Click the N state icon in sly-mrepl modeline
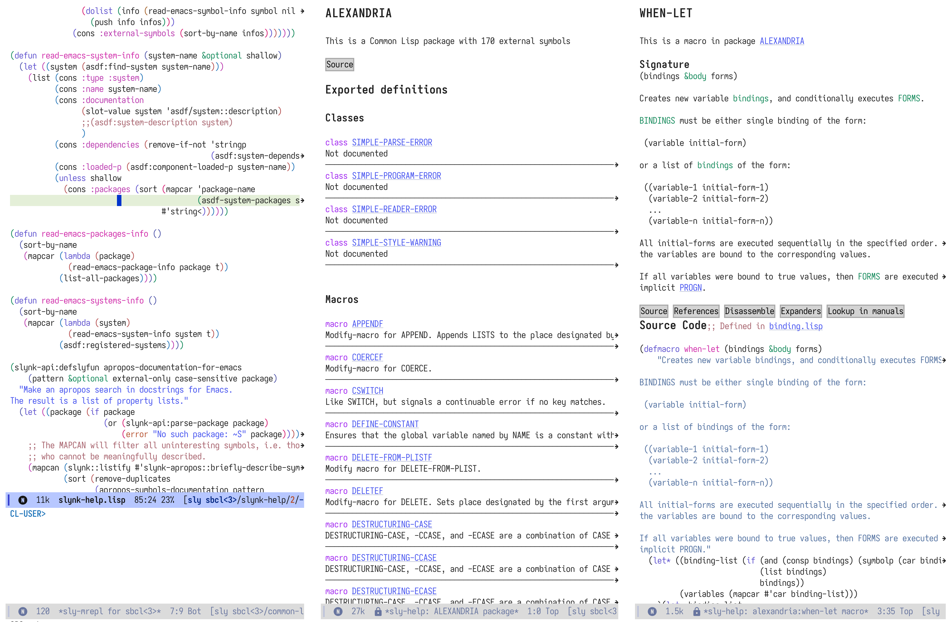 click(x=23, y=611)
